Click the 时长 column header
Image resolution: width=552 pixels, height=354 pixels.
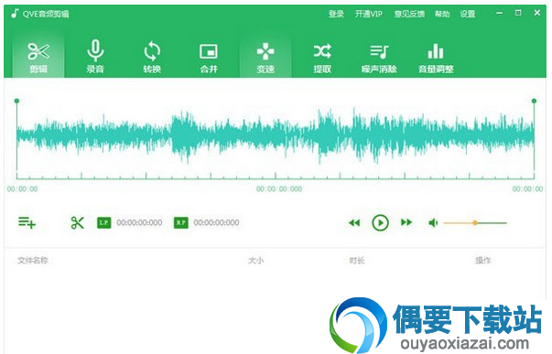[x=357, y=261]
